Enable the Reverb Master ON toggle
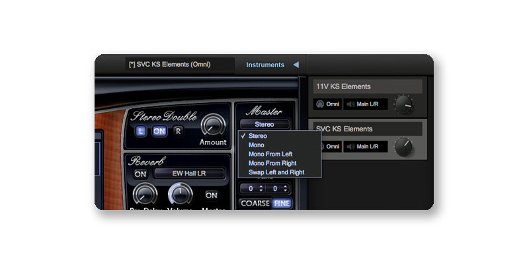 [212, 195]
